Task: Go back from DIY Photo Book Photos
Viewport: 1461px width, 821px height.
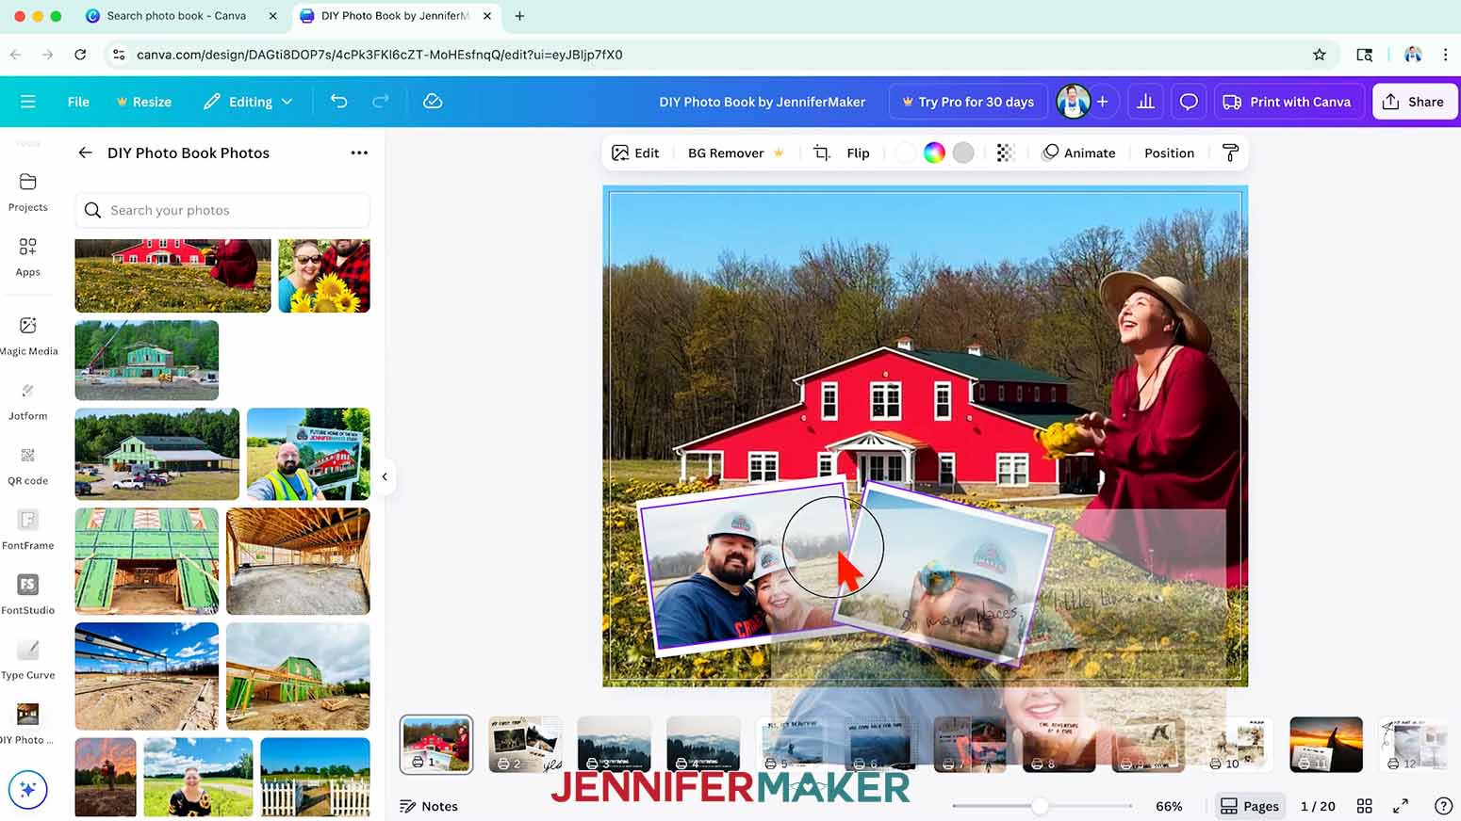Action: click(x=85, y=153)
